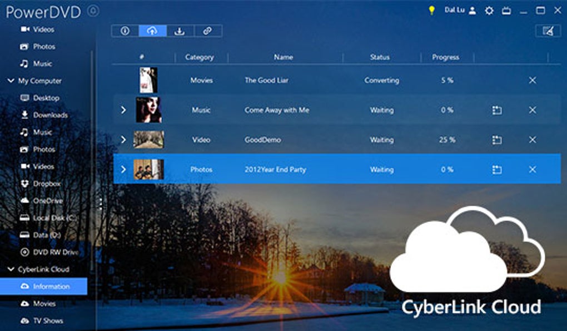Click the sidebar splitter dots handle
567x331 pixels.
[101, 204]
